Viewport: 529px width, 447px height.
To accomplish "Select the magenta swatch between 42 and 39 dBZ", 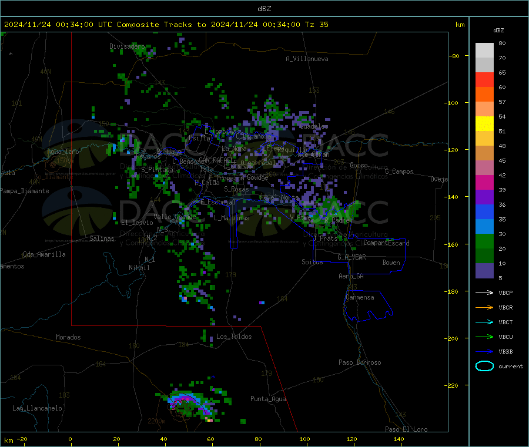I will coord(484,182).
